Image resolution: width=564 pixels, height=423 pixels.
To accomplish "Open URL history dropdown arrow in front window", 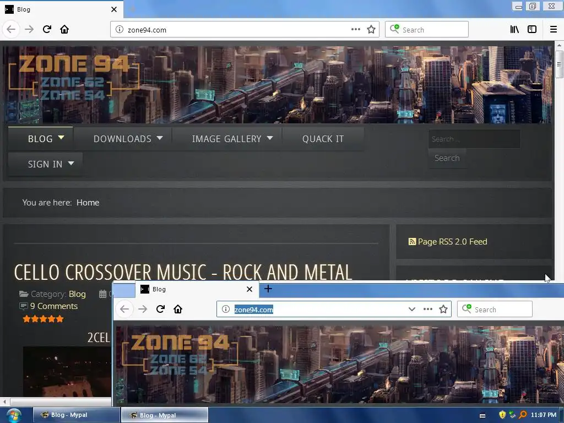I will tap(412, 309).
